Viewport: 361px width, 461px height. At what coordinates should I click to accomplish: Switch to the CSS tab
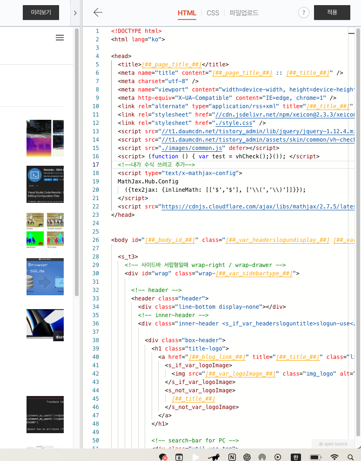[213, 13]
